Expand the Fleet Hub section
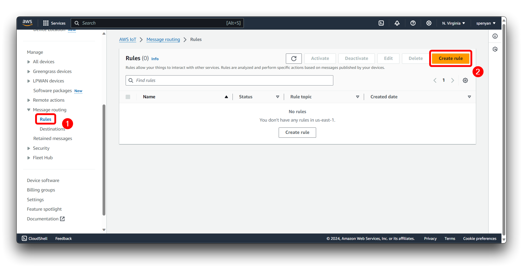The height and width of the screenshot is (268, 523). [29, 158]
